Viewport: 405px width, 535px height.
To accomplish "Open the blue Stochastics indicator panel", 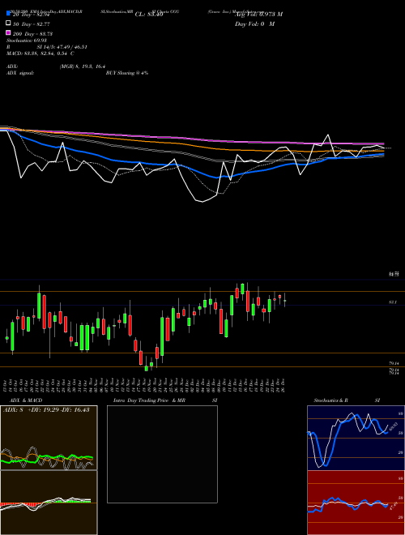I will [x=356, y=438].
